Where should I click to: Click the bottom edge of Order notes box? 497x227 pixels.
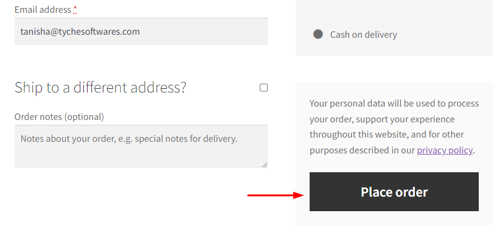coord(141,167)
